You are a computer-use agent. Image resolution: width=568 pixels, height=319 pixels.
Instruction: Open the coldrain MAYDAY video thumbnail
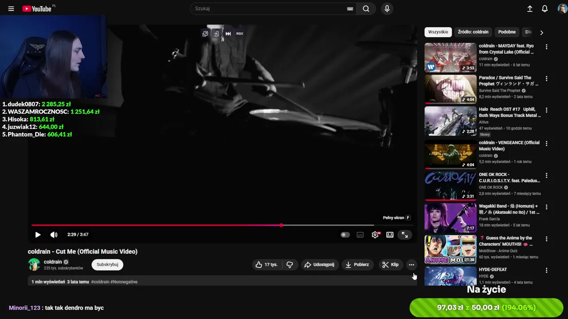tap(450, 57)
